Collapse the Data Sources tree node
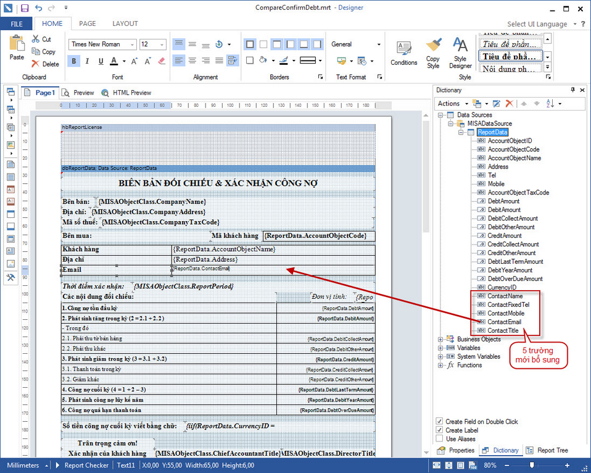591x473 pixels. 440,115
